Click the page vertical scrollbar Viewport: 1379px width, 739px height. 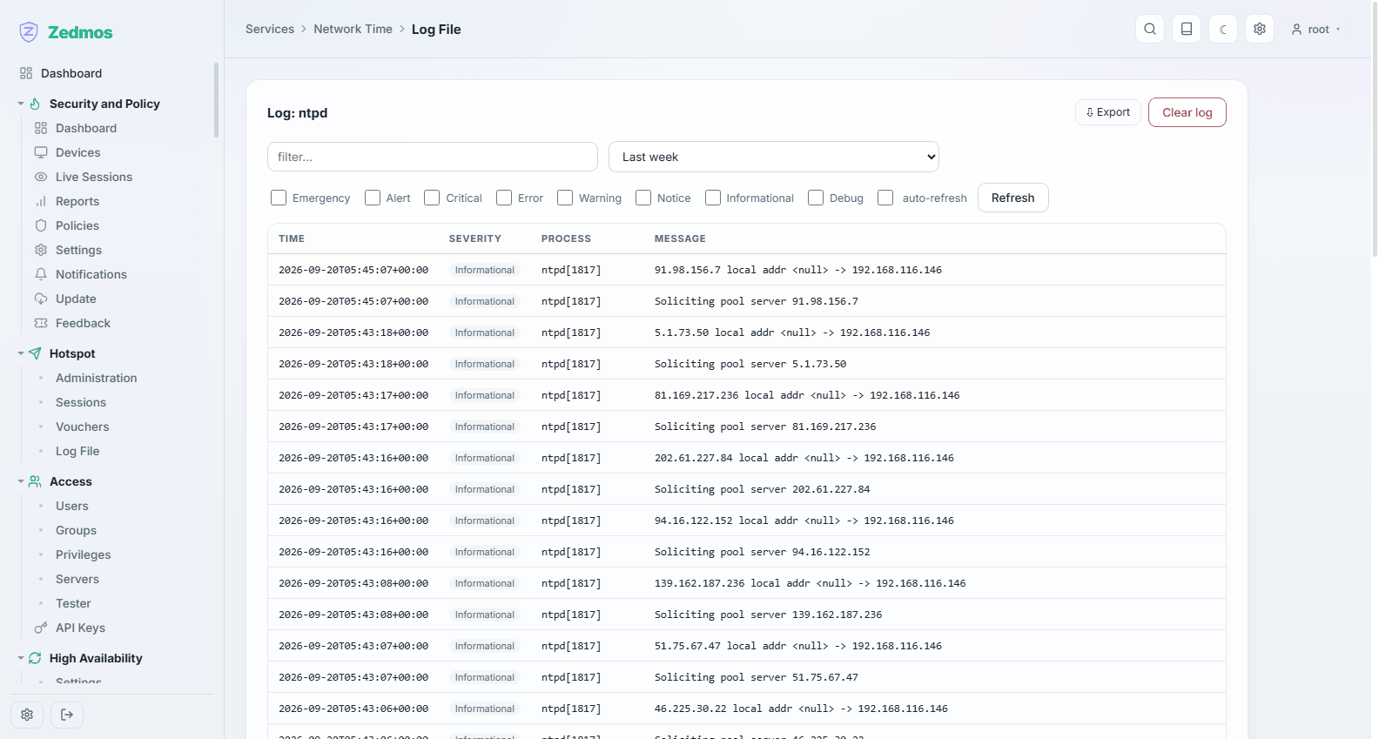point(1375,129)
